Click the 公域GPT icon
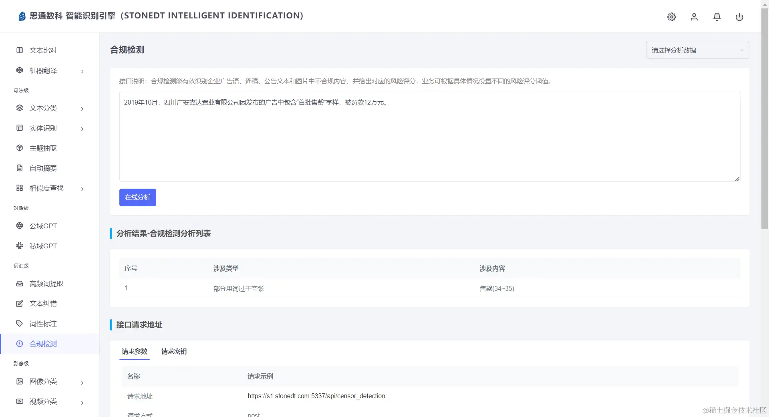Image resolution: width=769 pixels, height=417 pixels. [20, 226]
